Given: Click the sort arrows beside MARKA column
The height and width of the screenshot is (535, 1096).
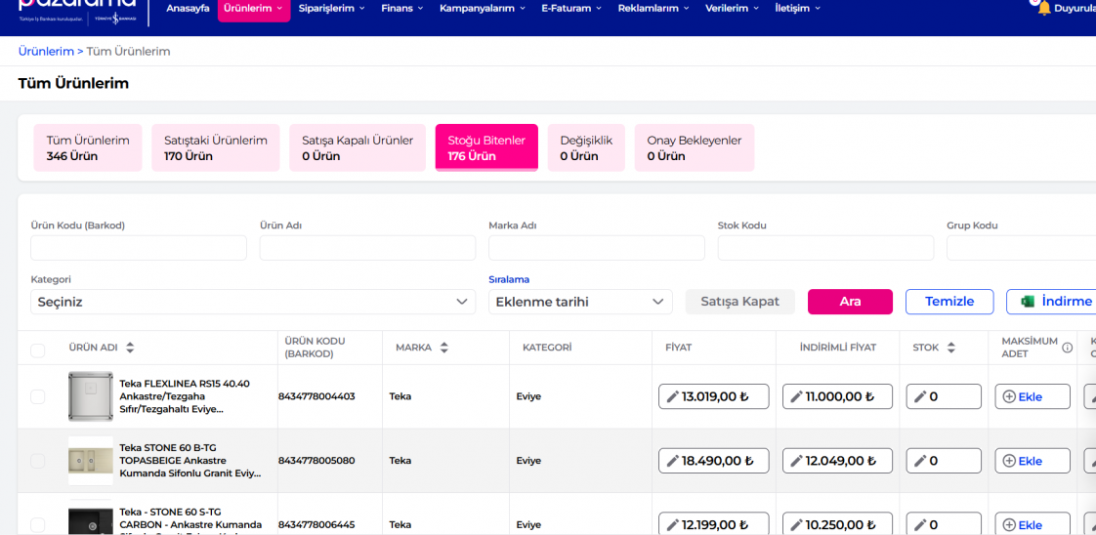Looking at the screenshot, I should point(444,348).
